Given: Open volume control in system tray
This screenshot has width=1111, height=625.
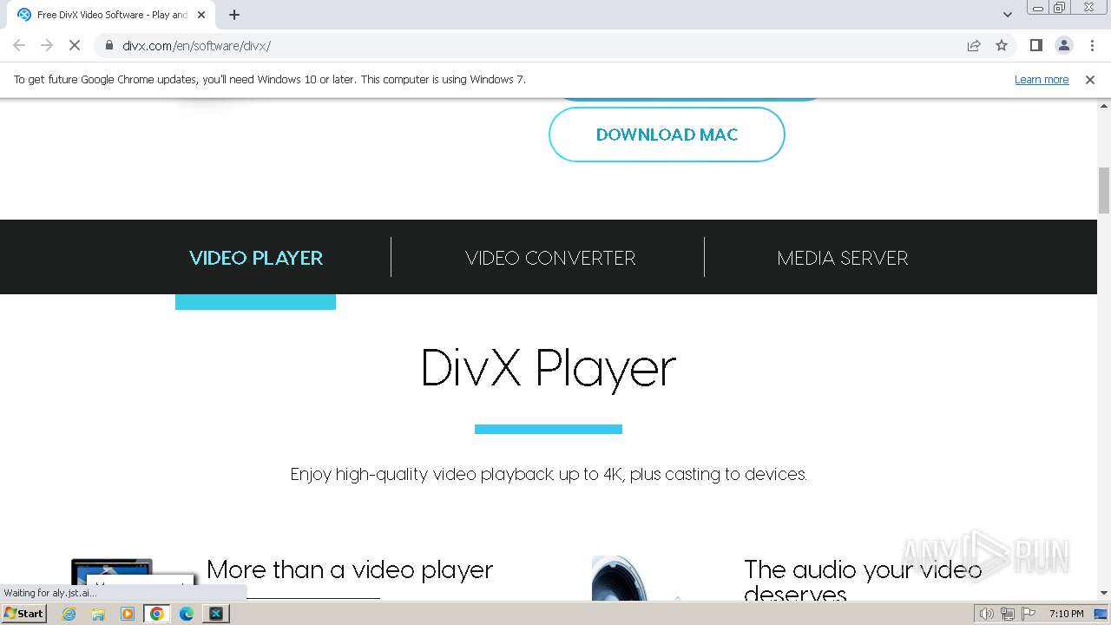Looking at the screenshot, I should click(986, 614).
